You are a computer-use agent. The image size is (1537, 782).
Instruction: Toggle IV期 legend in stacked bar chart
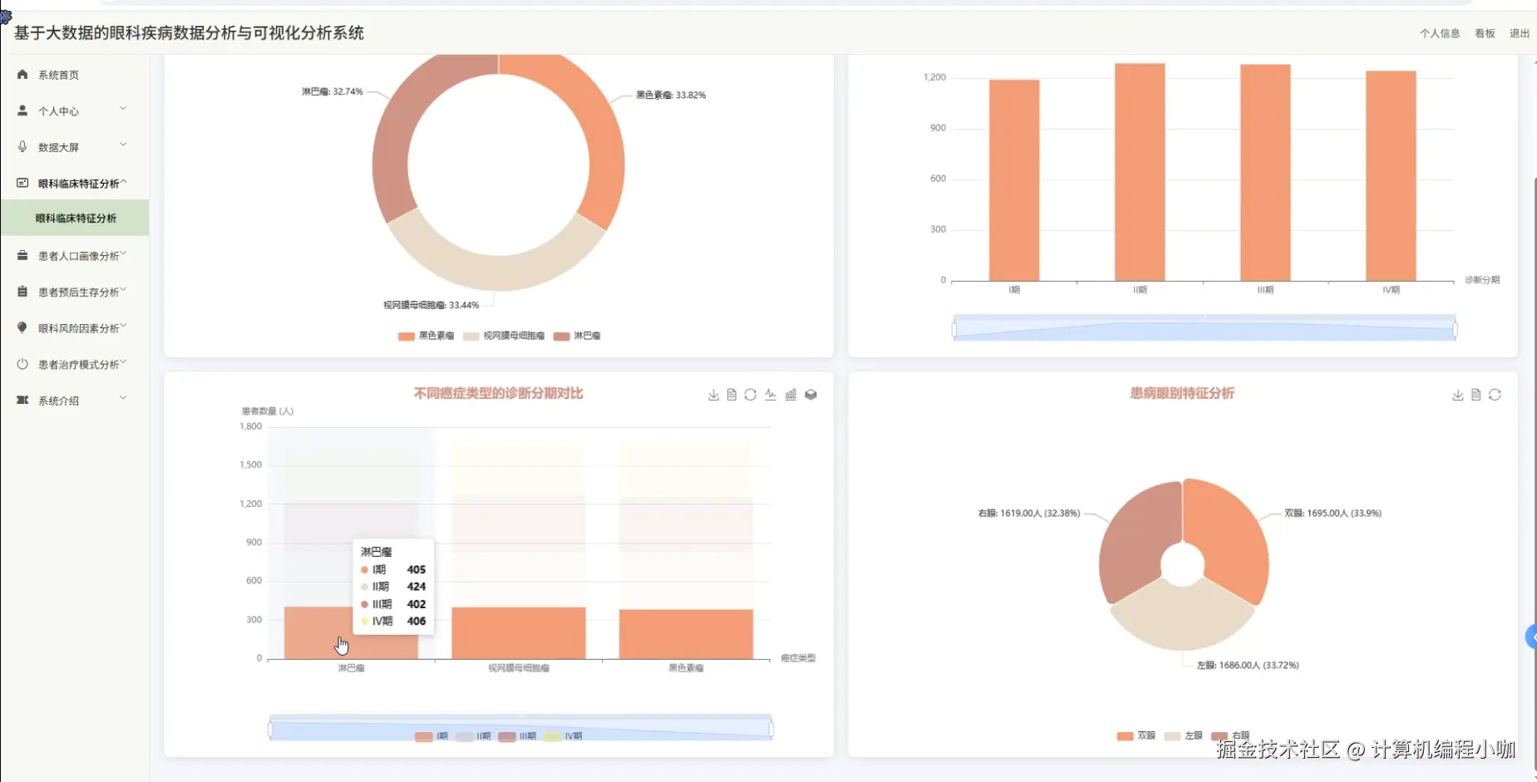563,736
